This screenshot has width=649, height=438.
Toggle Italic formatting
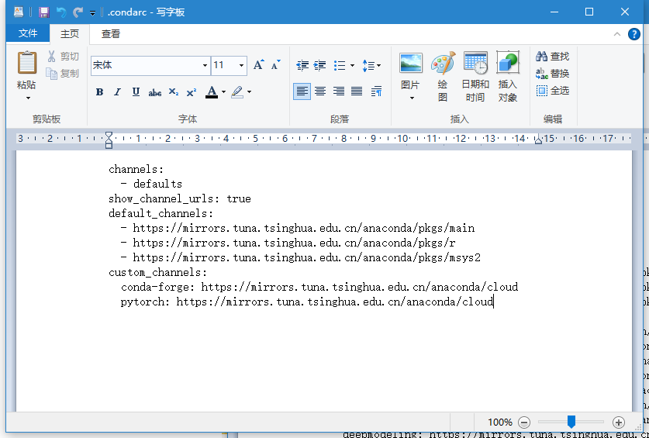click(118, 92)
